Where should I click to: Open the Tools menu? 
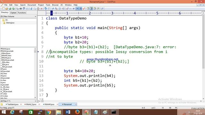pos(48,5)
